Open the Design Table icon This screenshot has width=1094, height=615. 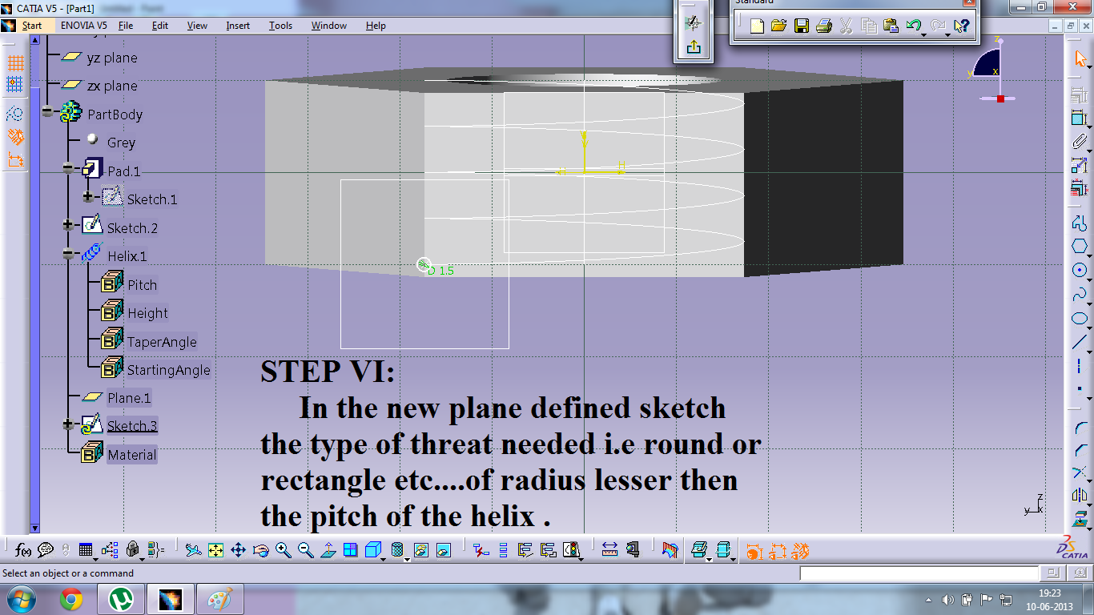coord(86,550)
